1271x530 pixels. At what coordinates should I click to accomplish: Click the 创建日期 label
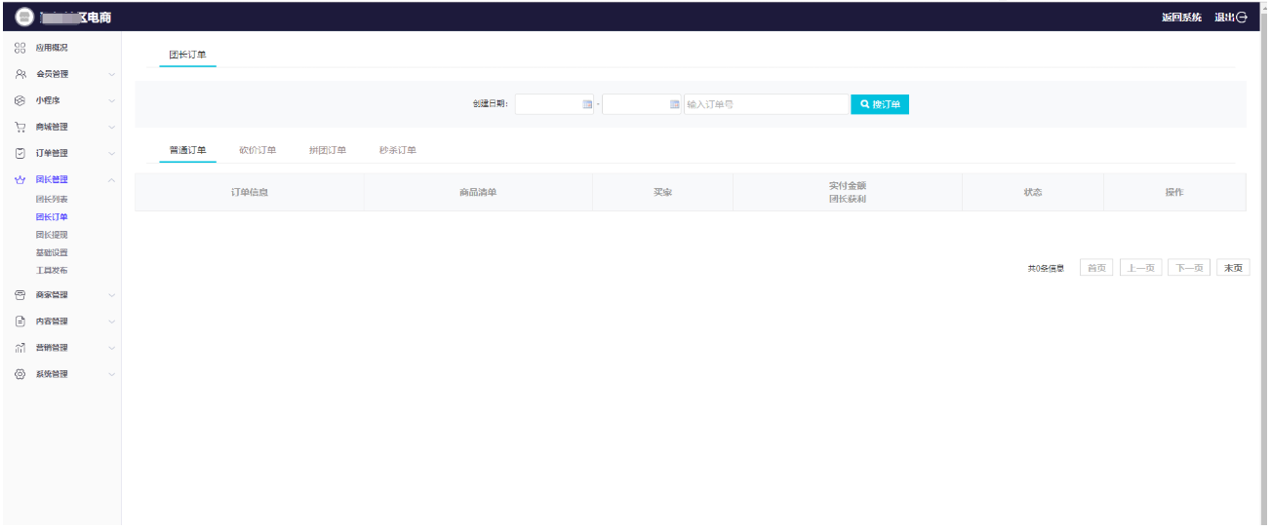click(491, 104)
